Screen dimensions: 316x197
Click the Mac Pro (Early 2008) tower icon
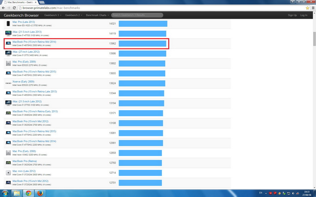8,153
